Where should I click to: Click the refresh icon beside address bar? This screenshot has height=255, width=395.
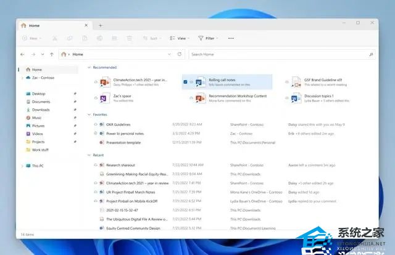180,54
